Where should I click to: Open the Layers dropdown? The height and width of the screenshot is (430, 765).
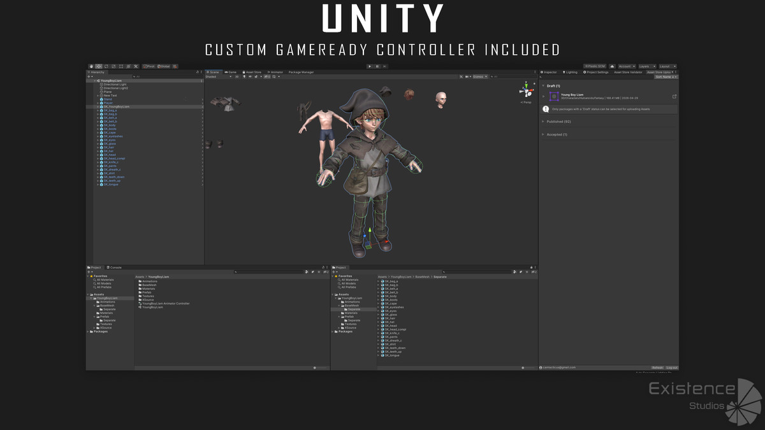647,66
